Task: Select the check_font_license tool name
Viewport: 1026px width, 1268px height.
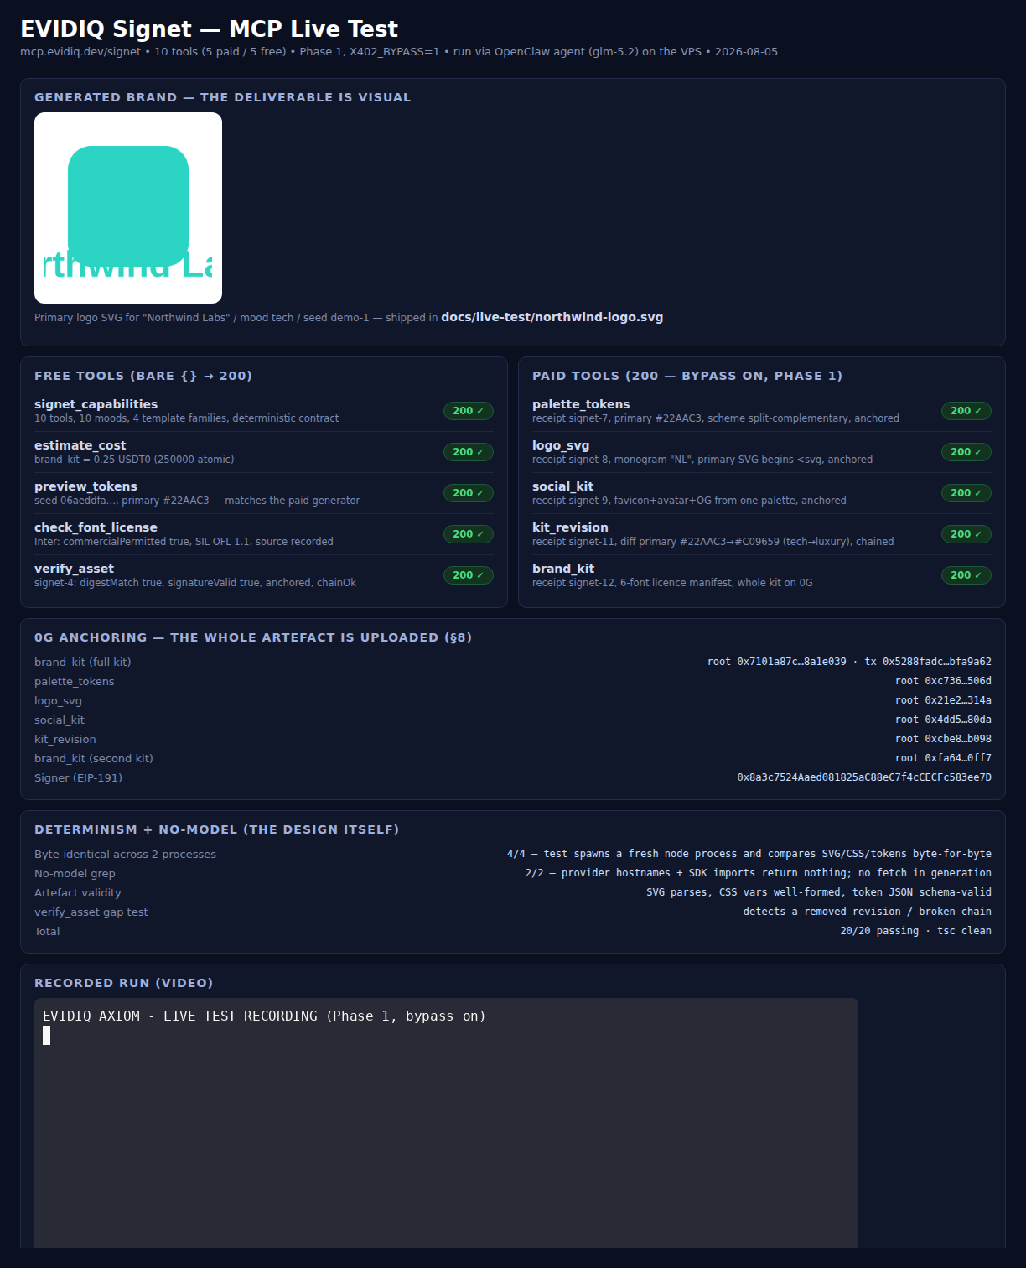Action: coord(96,527)
